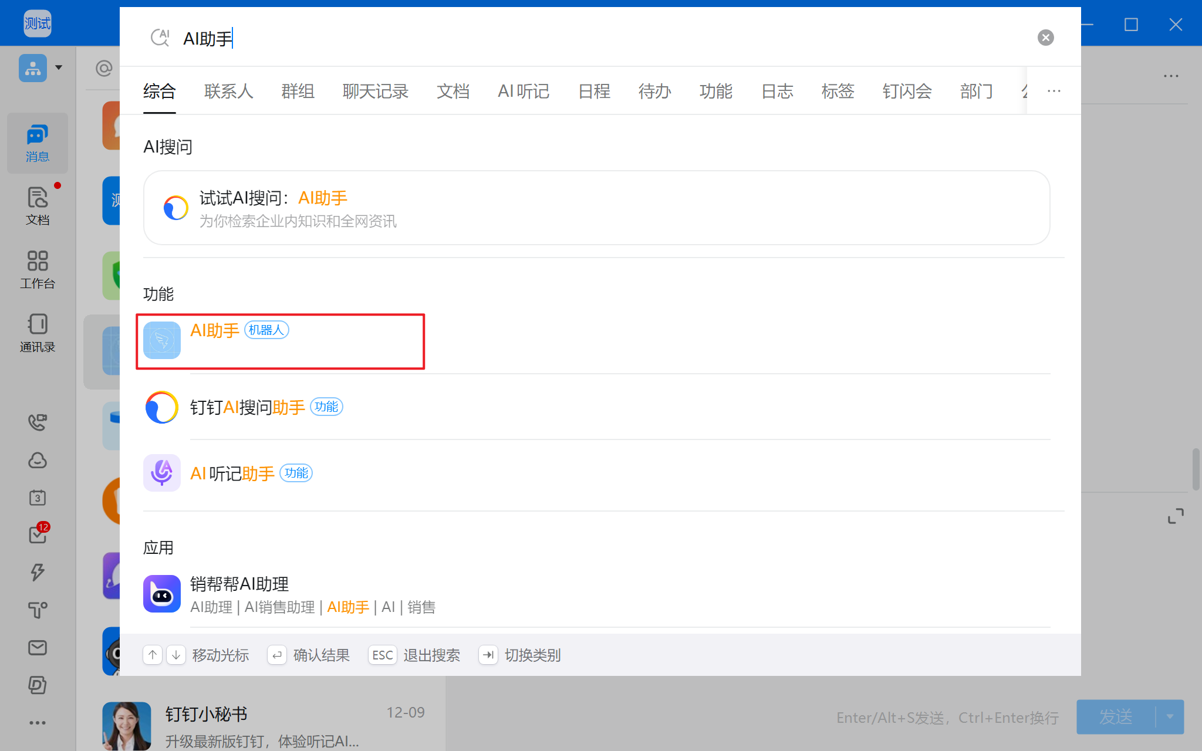This screenshot has height=751, width=1202.
Task: Open the Contacts (通讯录) sidebar icon
Action: [37, 332]
